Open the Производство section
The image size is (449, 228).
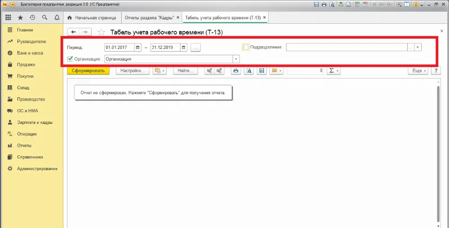click(31, 100)
